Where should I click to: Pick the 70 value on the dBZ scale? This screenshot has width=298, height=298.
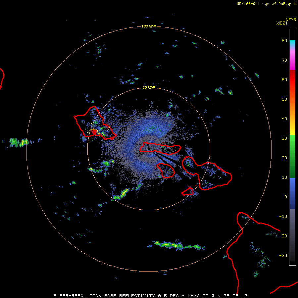point(284,60)
